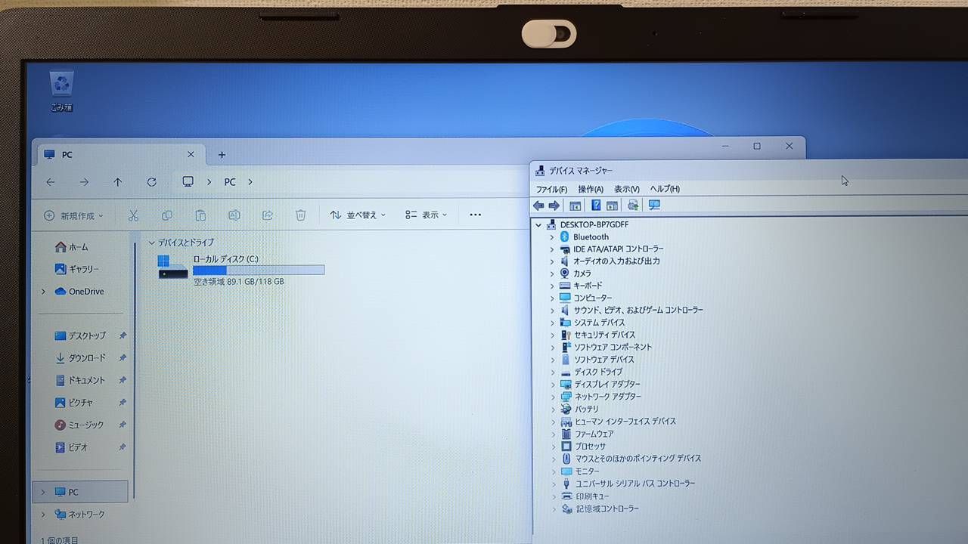968x544 pixels.
Task: Click the help icon in Device Manager toolbar
Action: (596, 206)
